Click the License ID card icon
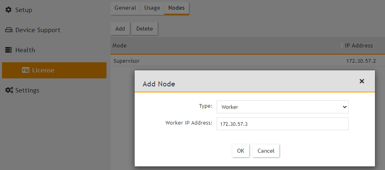Viewport: 385px width, 170px height. click(26, 70)
